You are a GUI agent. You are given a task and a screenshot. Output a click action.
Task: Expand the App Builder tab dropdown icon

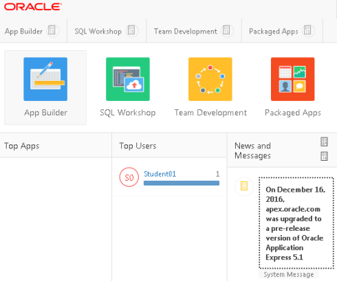click(52, 30)
